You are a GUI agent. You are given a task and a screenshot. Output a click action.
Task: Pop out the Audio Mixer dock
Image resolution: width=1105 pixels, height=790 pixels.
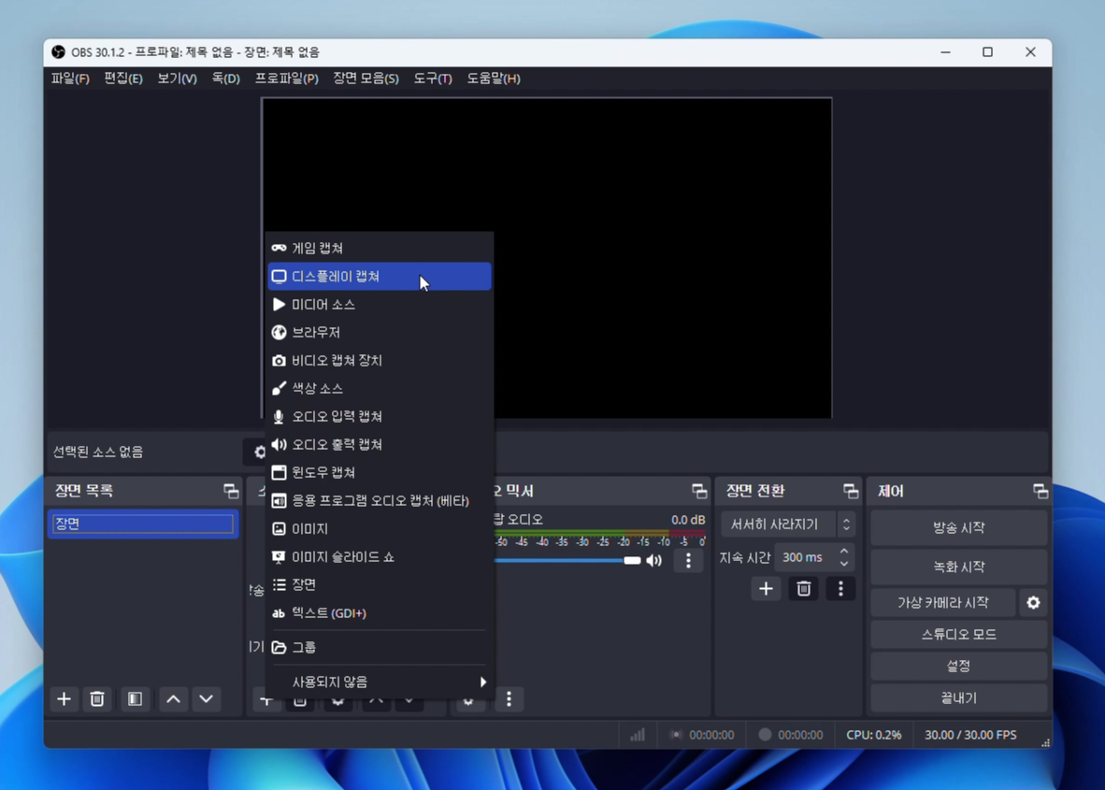699,491
